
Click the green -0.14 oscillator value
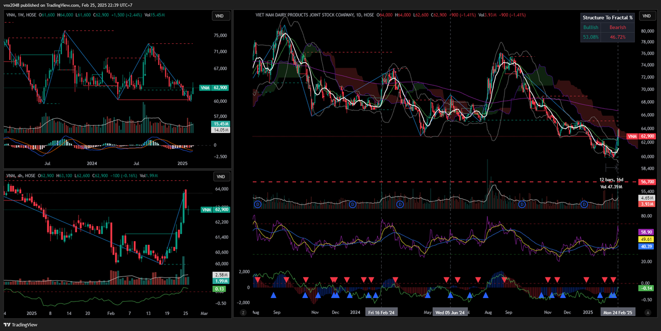pos(647,288)
